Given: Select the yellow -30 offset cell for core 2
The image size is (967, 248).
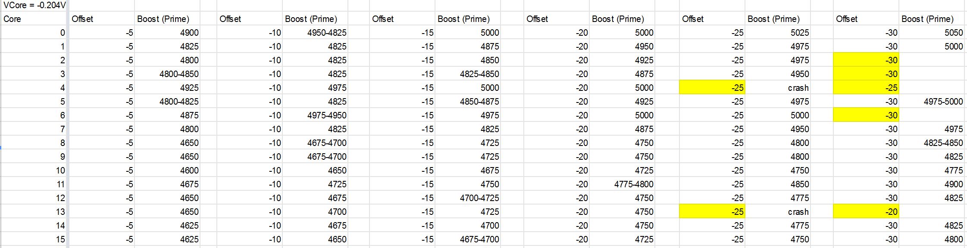Looking at the screenshot, I should (x=866, y=60).
